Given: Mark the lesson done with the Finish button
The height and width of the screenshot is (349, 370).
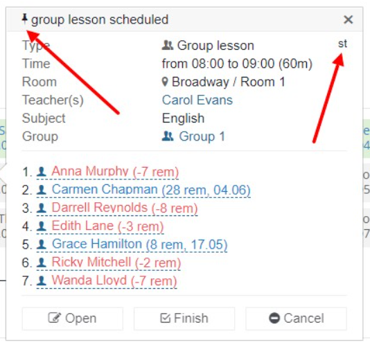Looking at the screenshot, I should (184, 319).
